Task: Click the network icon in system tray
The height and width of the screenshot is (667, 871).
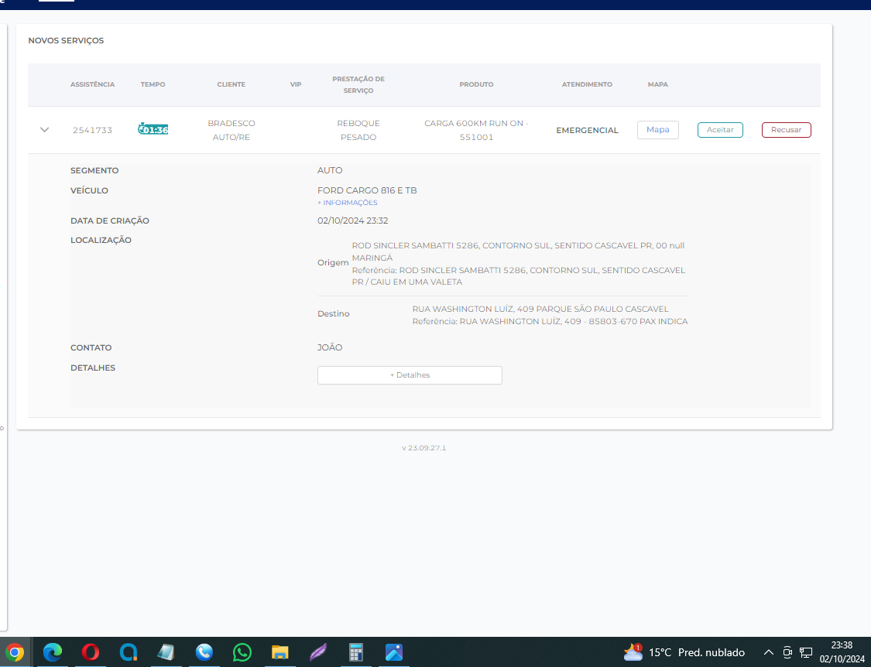Action: pos(806,652)
